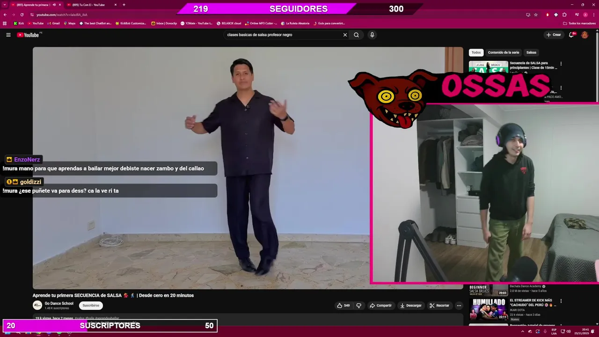599x337 pixels.
Task: Start voice search with microphone
Action: pos(372,35)
